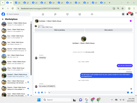Image resolution: width=137 pixels, height=103 pixels.
Task: Open Ash - 2 Beds 2 Baths House chat
Action: pyautogui.click(x=15, y=56)
